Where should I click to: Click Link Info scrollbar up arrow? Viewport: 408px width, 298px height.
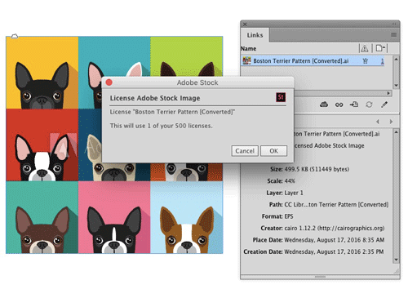(397, 132)
